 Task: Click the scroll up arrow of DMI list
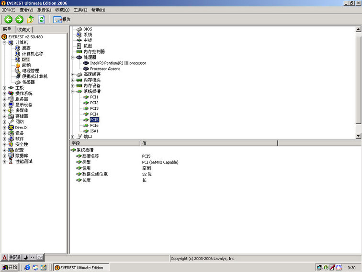point(358,29)
